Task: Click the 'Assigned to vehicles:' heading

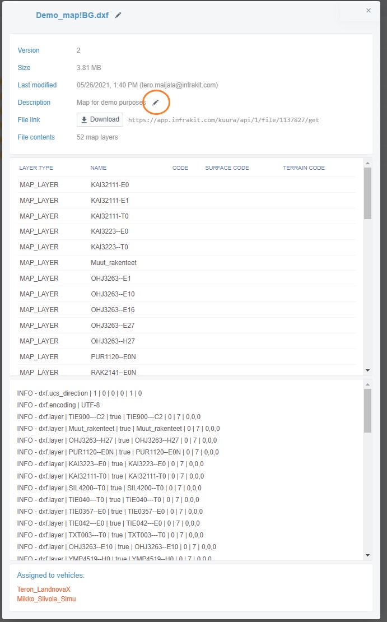Action: (x=51, y=575)
